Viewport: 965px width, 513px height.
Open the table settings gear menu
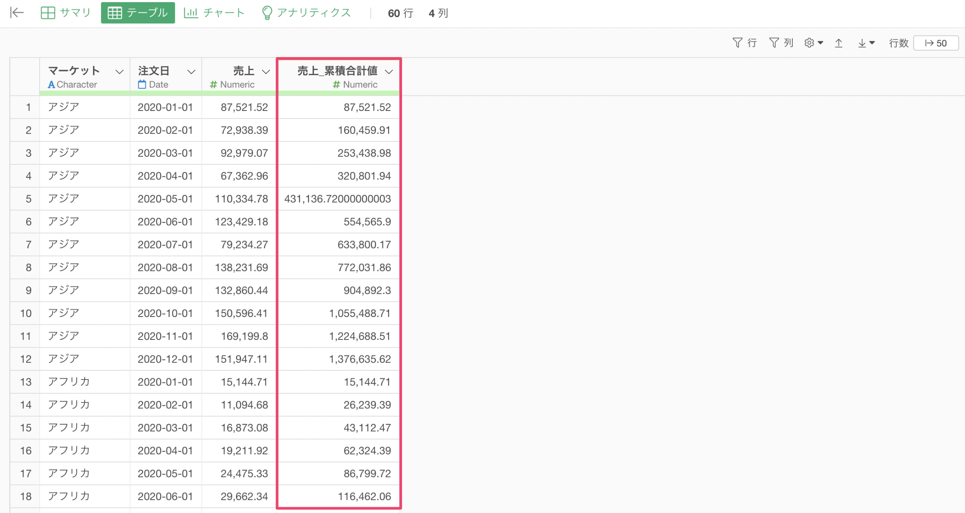[x=814, y=43]
